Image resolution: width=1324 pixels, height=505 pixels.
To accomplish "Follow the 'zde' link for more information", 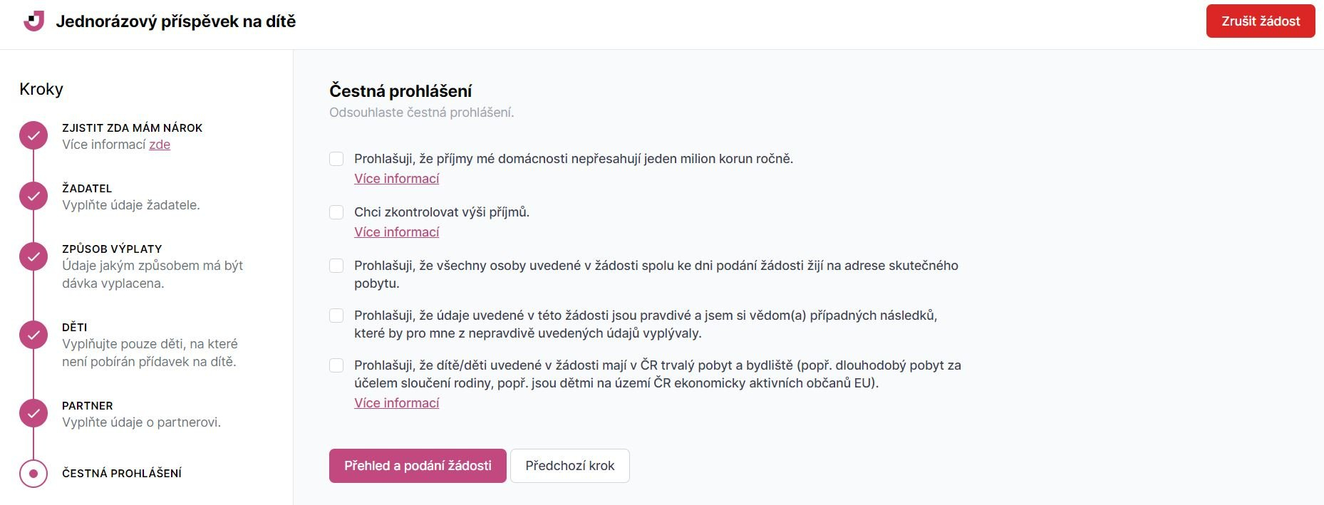I will tap(160, 145).
